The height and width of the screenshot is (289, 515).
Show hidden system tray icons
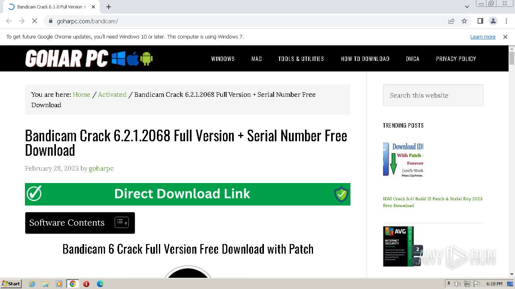tap(449, 284)
